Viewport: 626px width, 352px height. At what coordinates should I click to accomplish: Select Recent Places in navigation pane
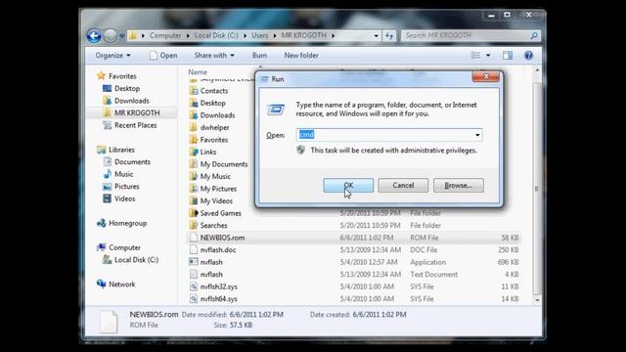(x=135, y=125)
